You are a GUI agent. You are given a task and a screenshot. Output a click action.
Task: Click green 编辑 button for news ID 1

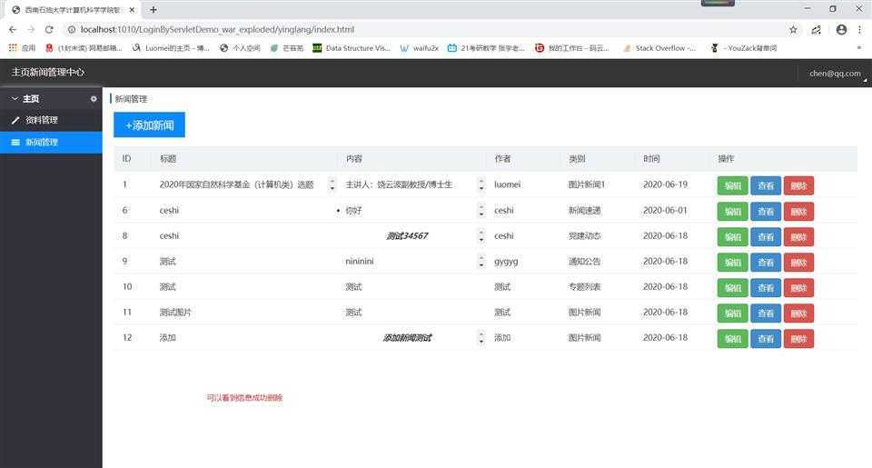(x=732, y=186)
